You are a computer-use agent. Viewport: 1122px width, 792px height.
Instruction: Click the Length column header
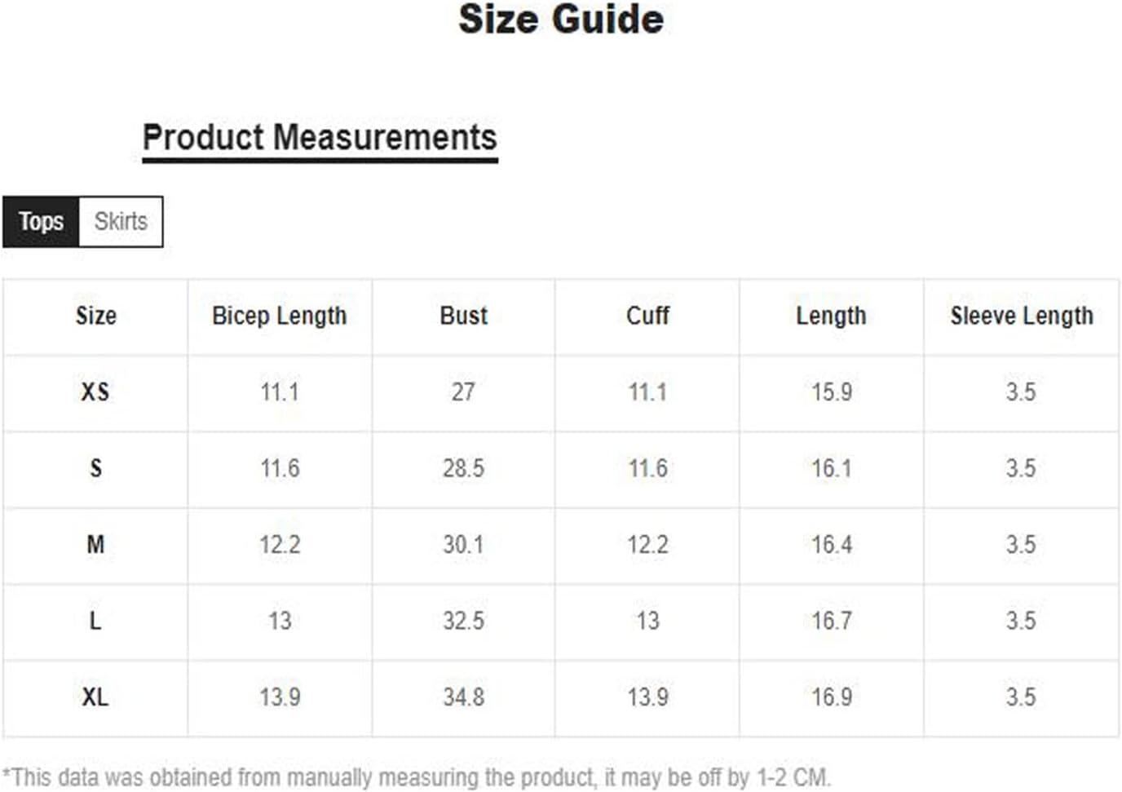click(x=831, y=316)
